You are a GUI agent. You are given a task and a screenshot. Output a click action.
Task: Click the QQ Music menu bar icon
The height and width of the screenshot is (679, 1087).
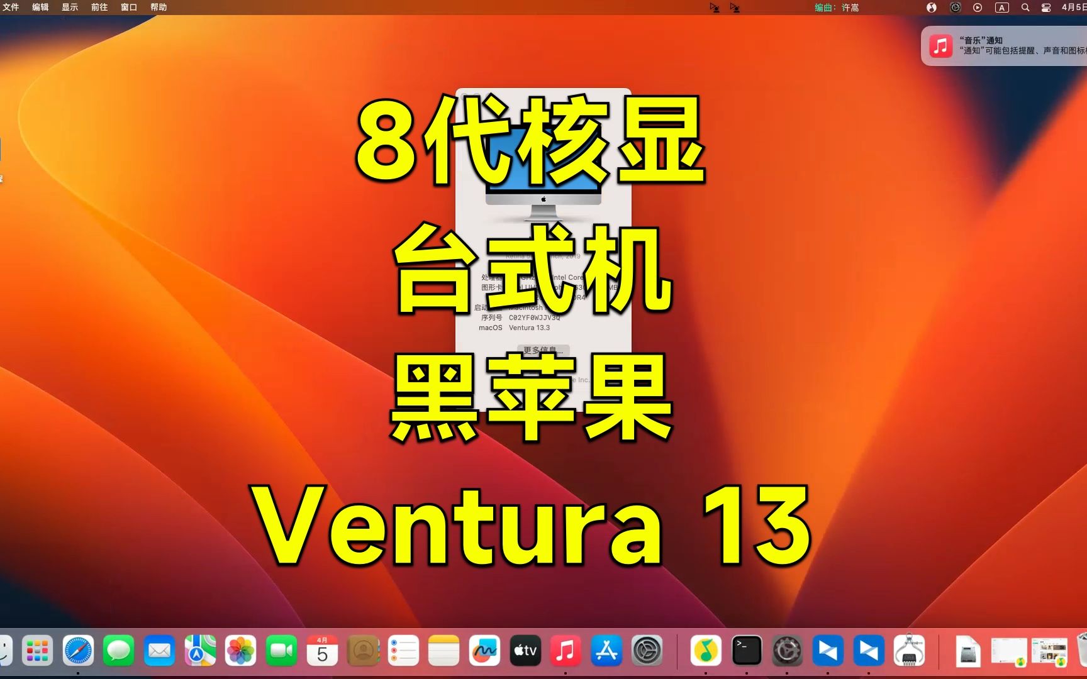coord(932,8)
